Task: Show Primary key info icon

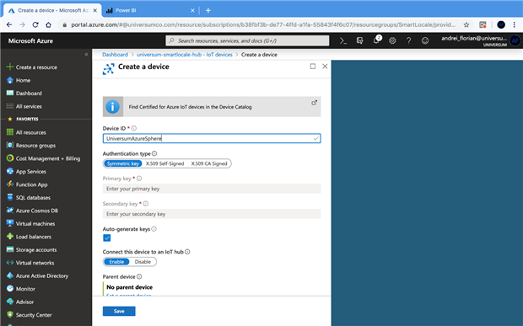Action: coord(139,179)
